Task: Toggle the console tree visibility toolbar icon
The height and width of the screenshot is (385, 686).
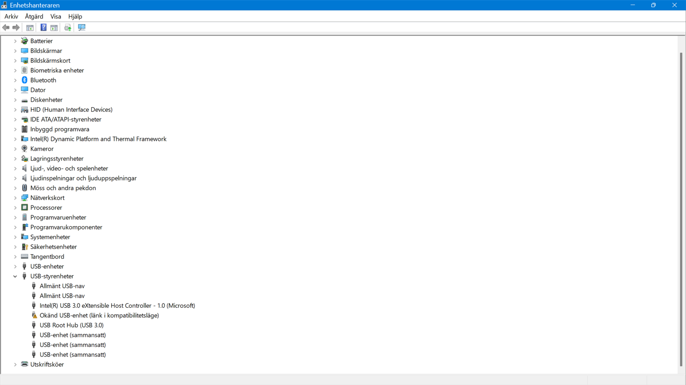Action: pos(29,27)
